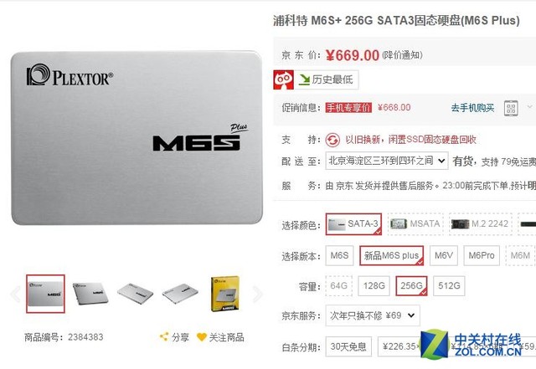Select the 30天免息 installment option
Screen dimensions: 536x369
[348, 346]
